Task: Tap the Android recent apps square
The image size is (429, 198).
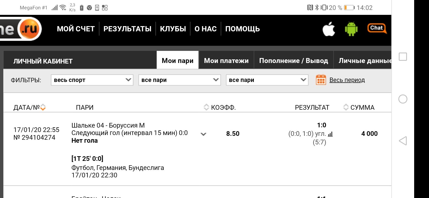Action: 403,57
